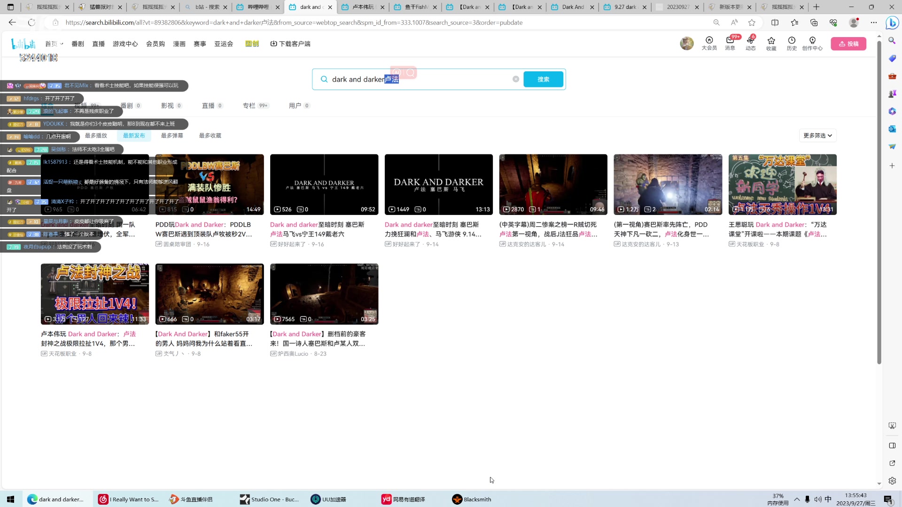Image resolution: width=902 pixels, height=507 pixels.
Task: Add page to favorites star in address bar
Action: pyautogui.click(x=752, y=22)
